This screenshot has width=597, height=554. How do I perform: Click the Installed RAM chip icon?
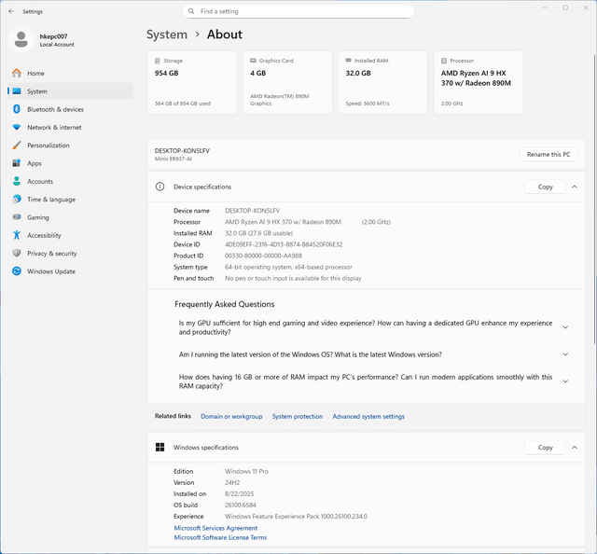click(x=348, y=61)
